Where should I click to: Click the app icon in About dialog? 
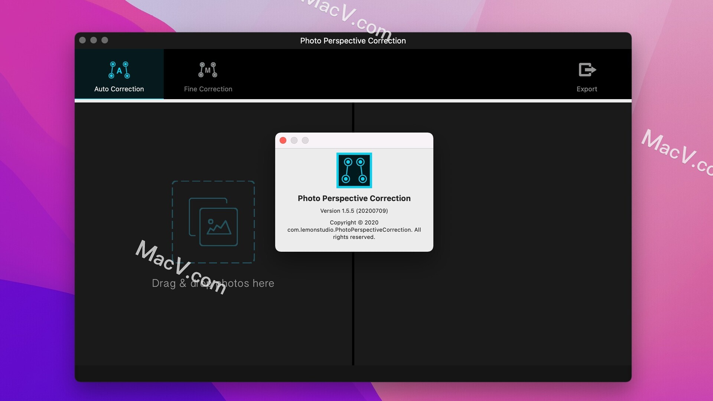[354, 170]
